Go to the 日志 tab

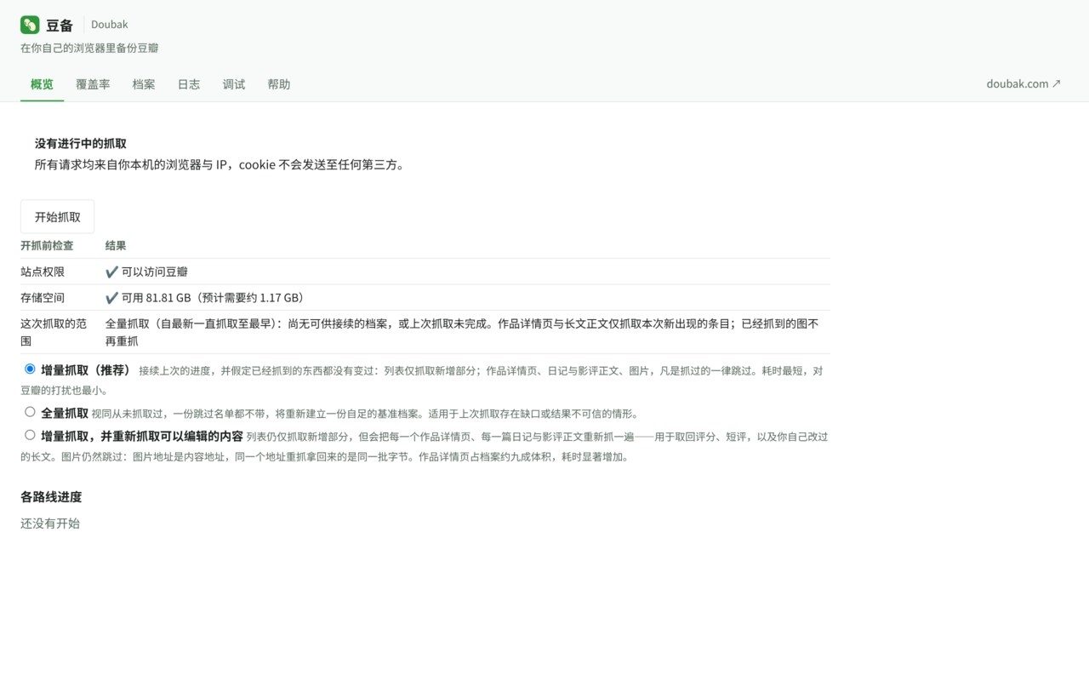189,84
